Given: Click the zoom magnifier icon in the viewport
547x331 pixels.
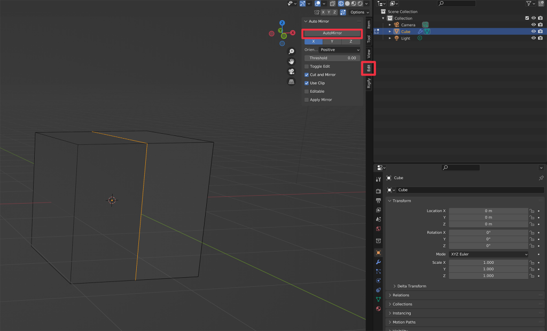Looking at the screenshot, I should pos(291,52).
